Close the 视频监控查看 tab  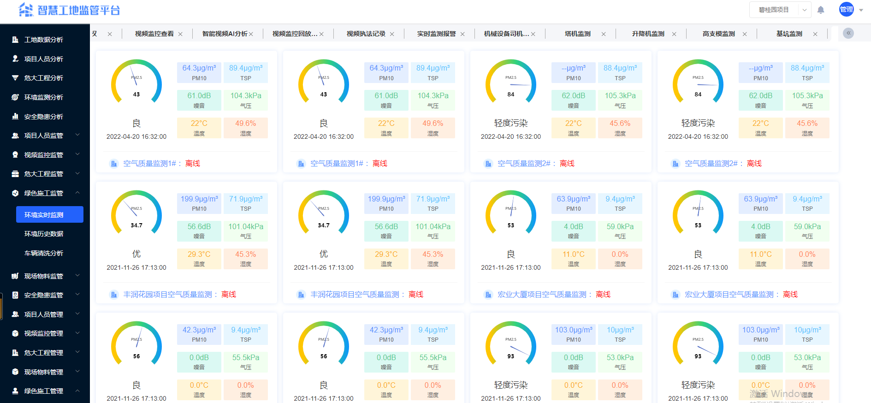(180, 34)
